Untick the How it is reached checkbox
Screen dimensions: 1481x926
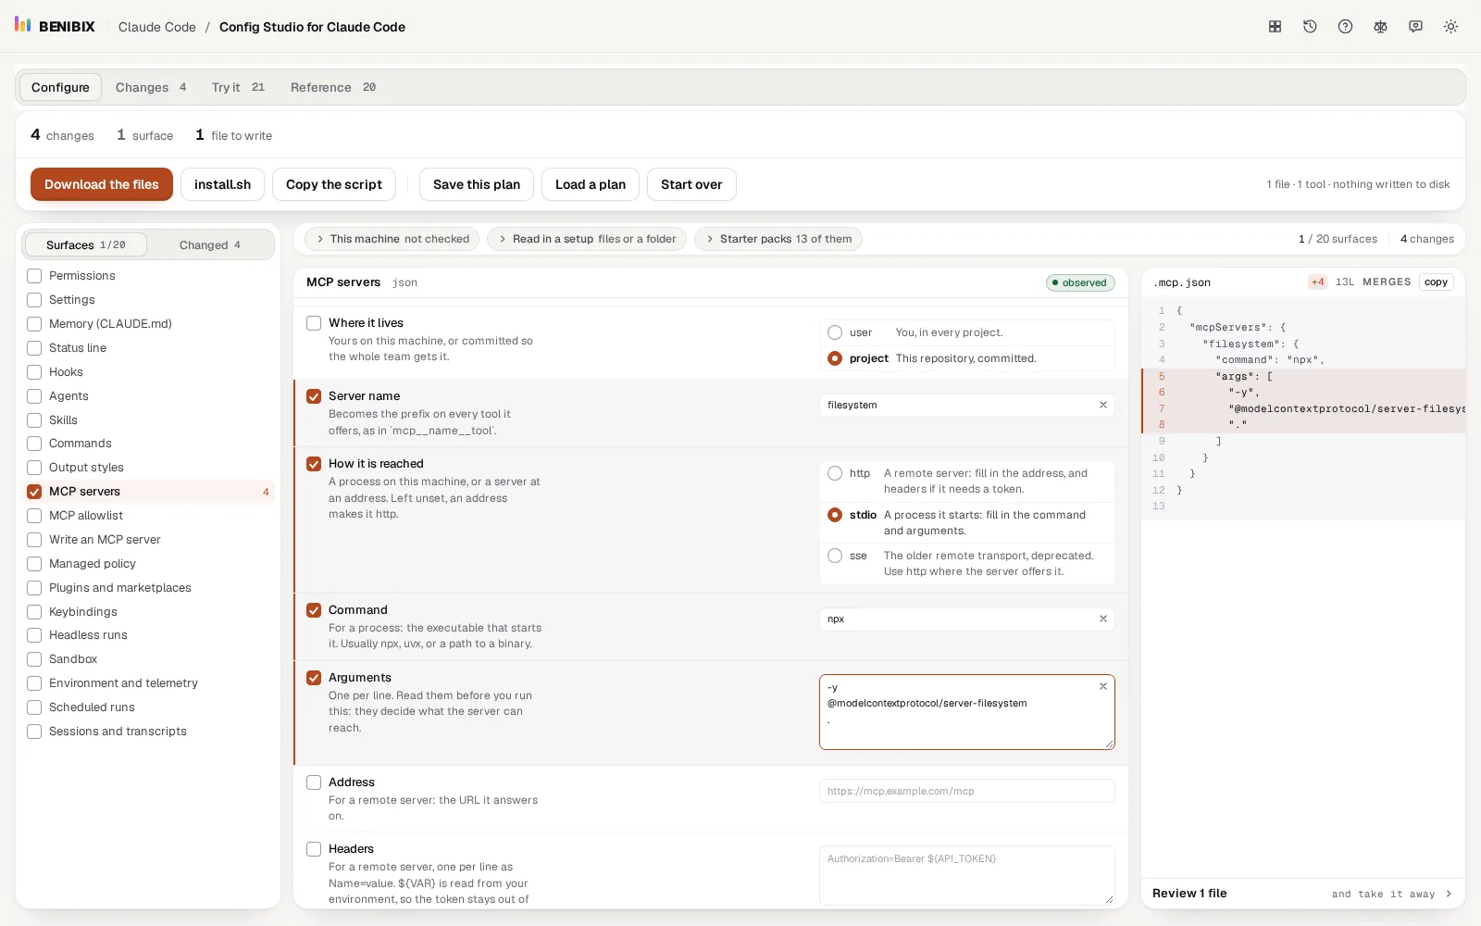(x=314, y=464)
